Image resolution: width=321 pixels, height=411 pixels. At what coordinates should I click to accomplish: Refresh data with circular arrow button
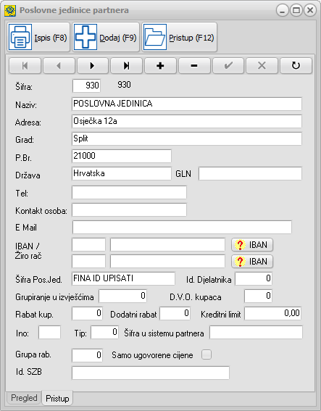coord(296,65)
